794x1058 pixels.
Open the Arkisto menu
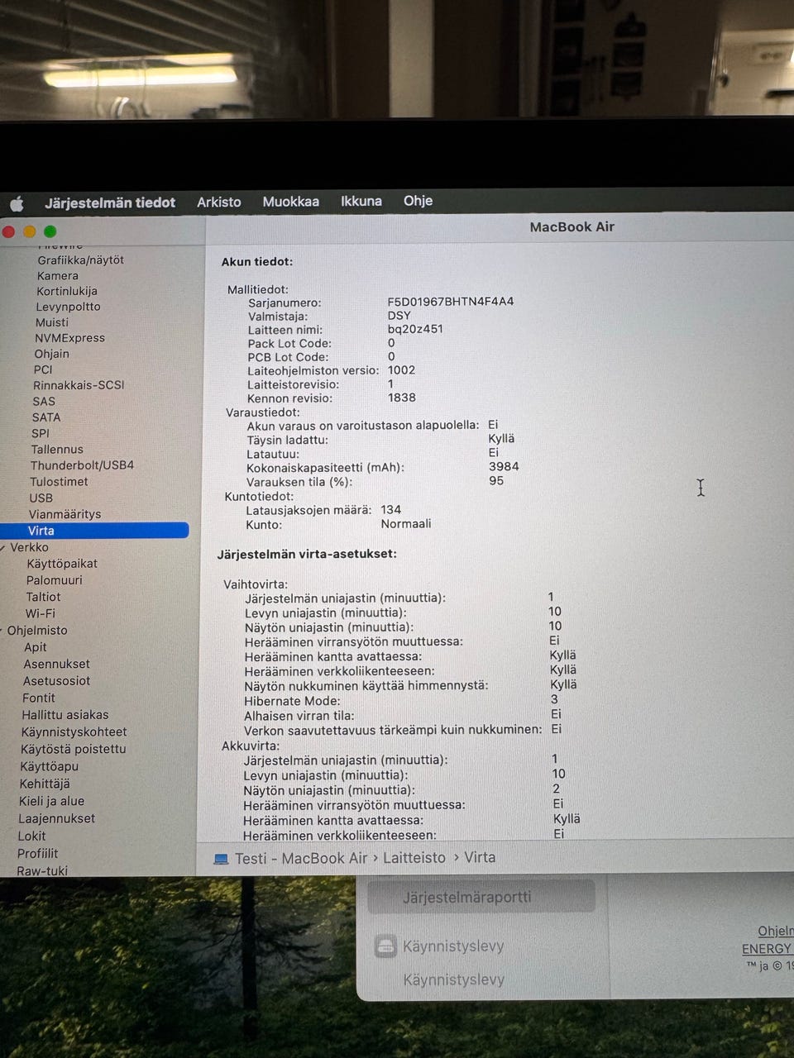[219, 202]
